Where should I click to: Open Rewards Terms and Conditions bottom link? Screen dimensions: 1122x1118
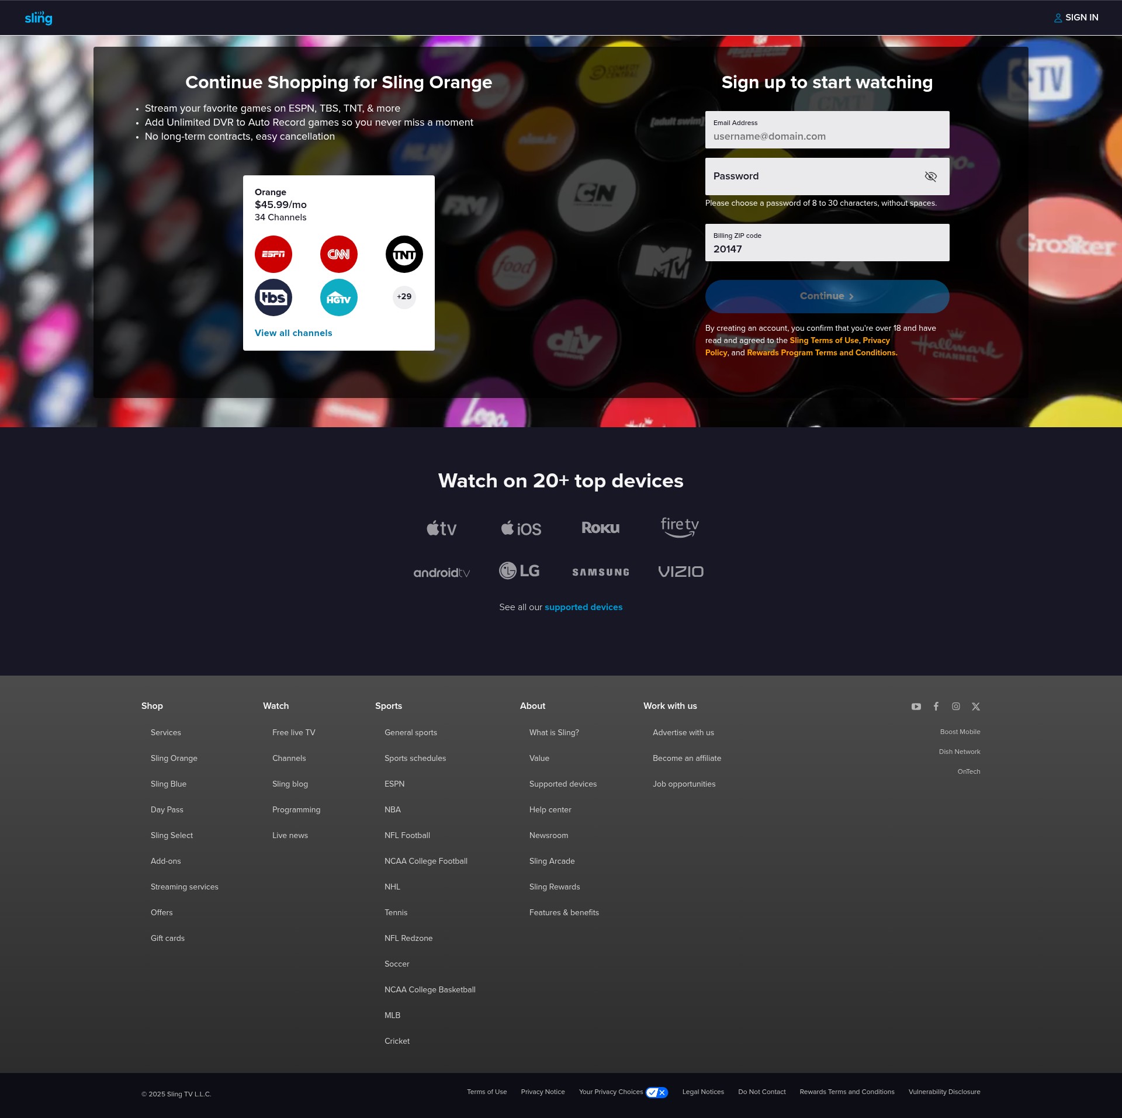[847, 1092]
